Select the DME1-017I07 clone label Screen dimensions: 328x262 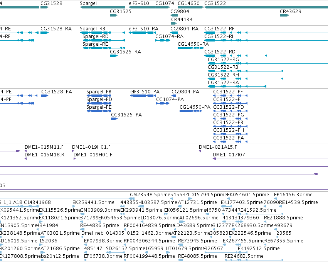tap(229, 155)
